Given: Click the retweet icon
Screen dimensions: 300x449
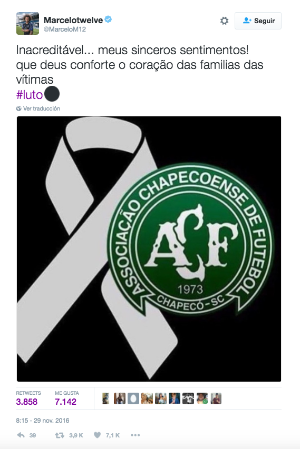Looking at the screenshot, I should tap(60, 435).
